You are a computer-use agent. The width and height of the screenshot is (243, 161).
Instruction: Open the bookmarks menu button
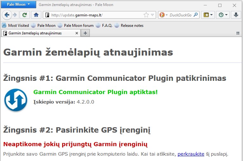208,15
